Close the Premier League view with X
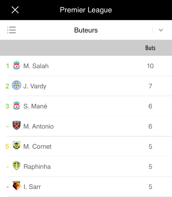Screen dimensions: 172x197 [15, 10]
